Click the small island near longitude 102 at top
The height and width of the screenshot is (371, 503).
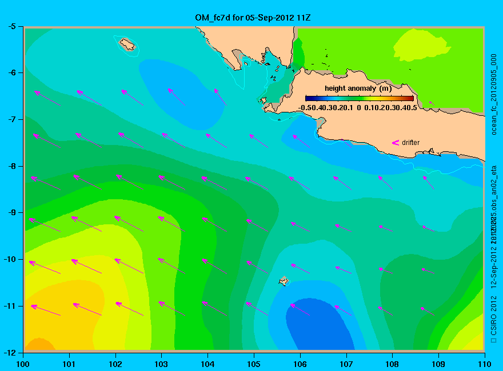[x=127, y=44]
